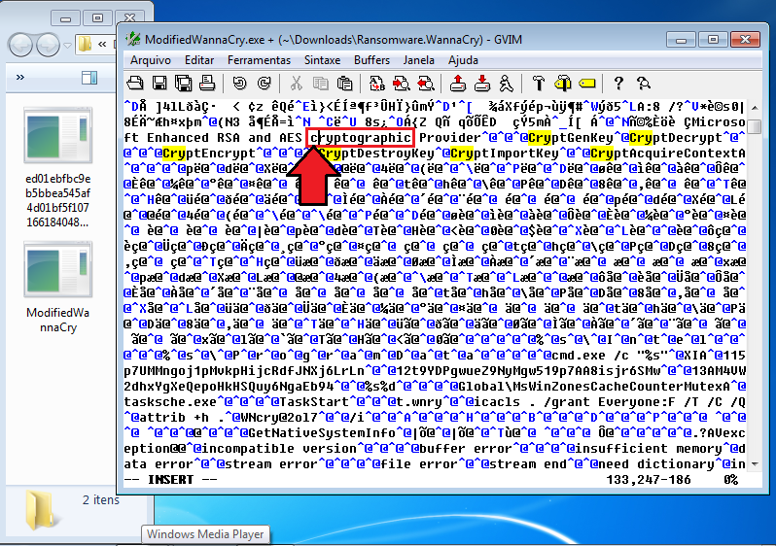Click the Save All files icon
The height and width of the screenshot is (546, 776).
[x=183, y=84]
